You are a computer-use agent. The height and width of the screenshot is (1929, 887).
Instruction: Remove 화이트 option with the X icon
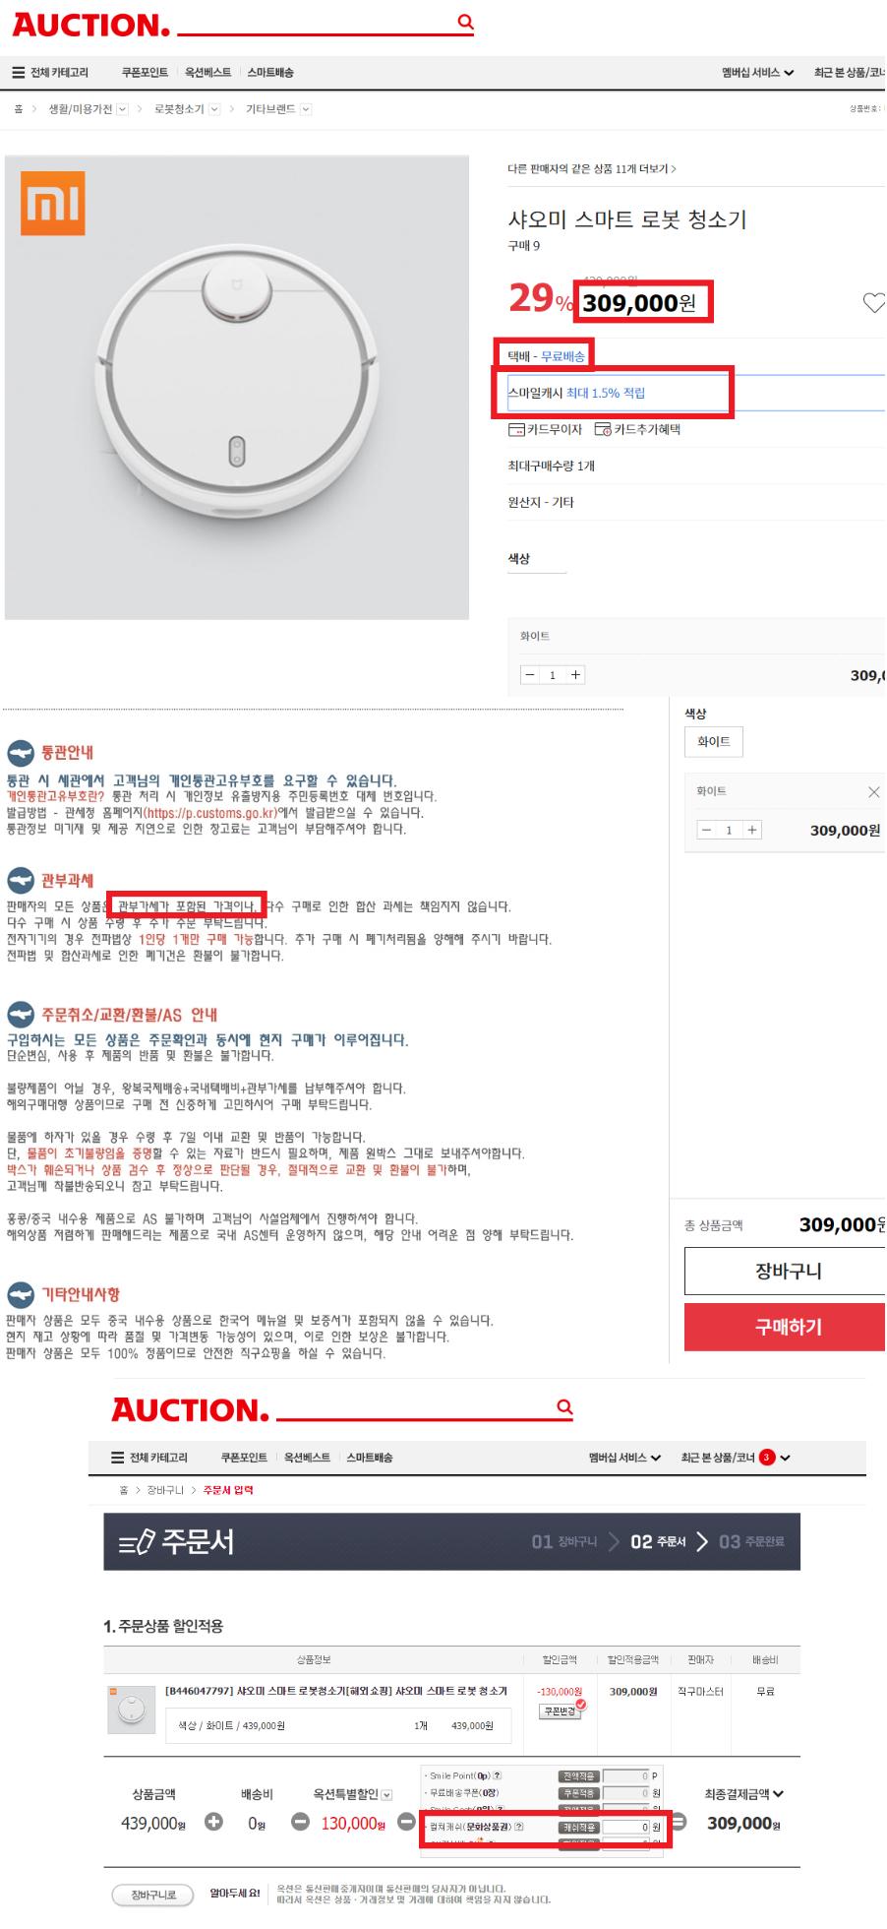[873, 792]
